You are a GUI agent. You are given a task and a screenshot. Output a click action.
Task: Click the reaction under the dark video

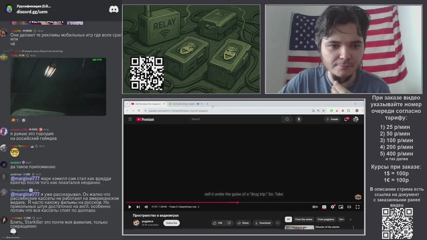coord(15,120)
